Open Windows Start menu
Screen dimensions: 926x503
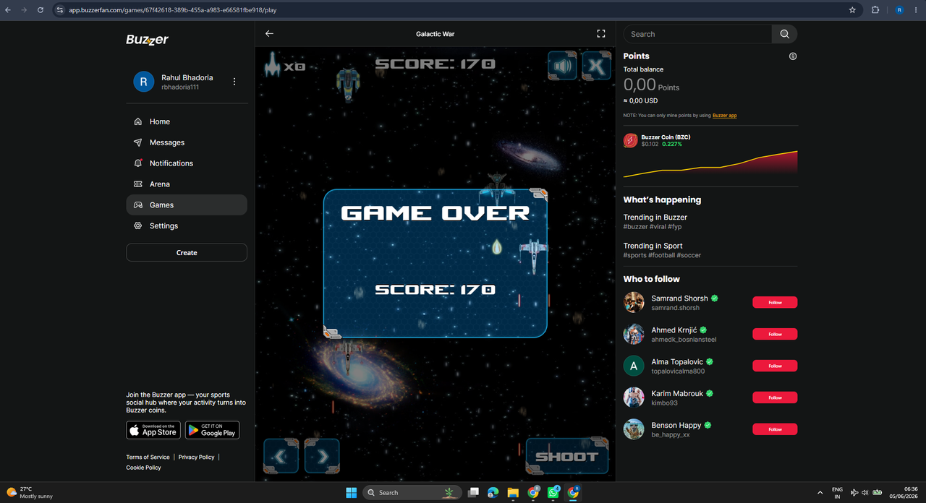[351, 492]
